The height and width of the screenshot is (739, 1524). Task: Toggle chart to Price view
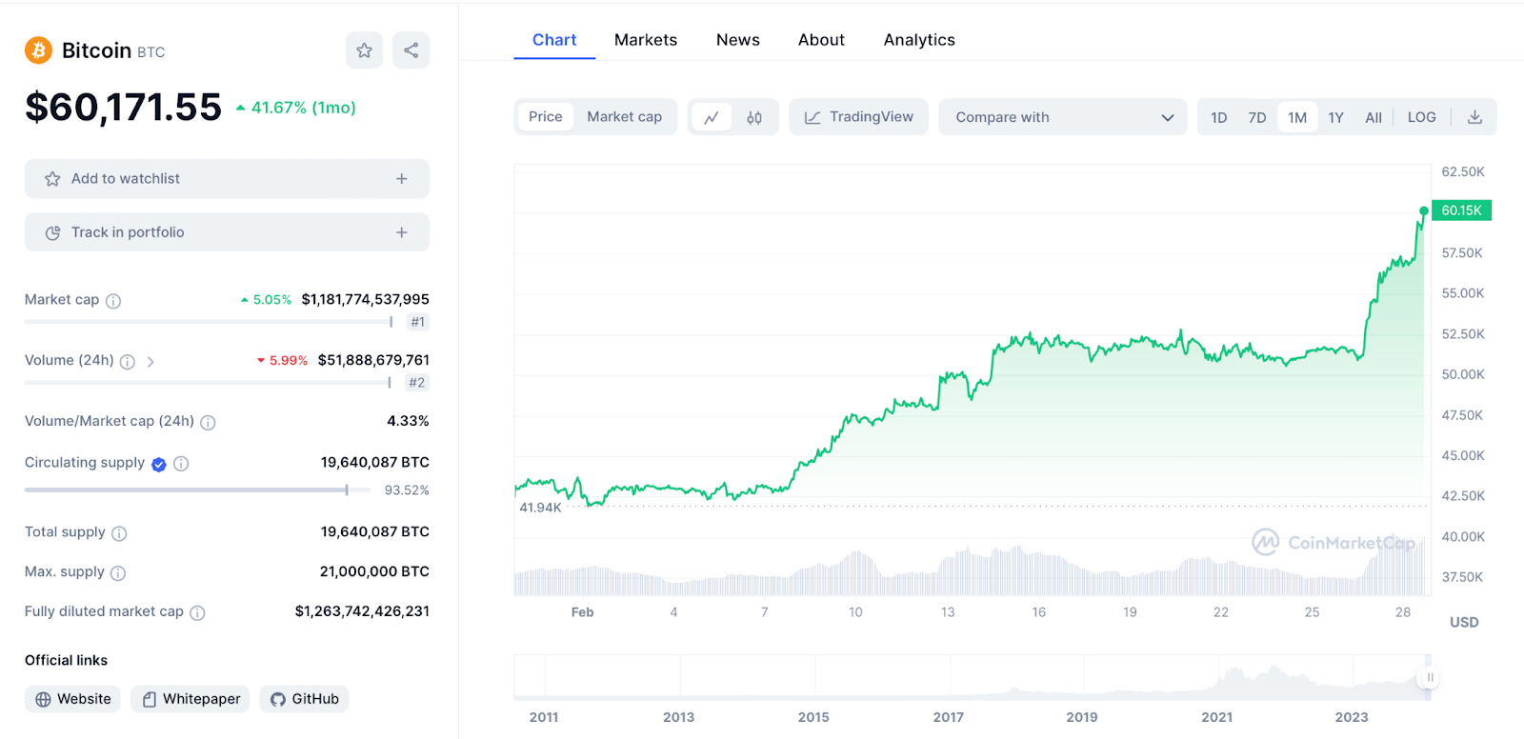pyautogui.click(x=546, y=117)
